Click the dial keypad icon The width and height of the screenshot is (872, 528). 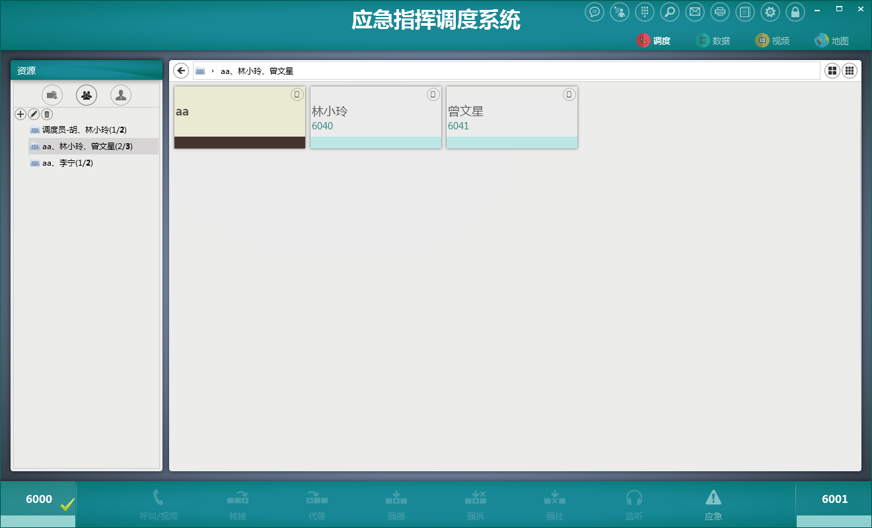click(645, 12)
